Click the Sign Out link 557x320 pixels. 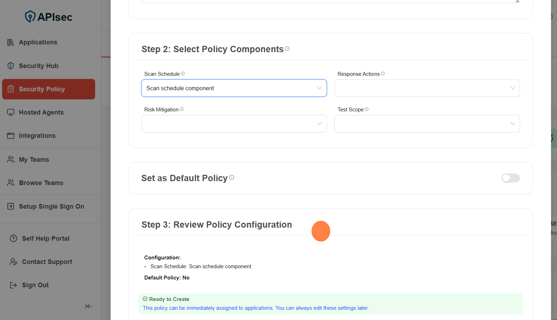click(x=35, y=285)
